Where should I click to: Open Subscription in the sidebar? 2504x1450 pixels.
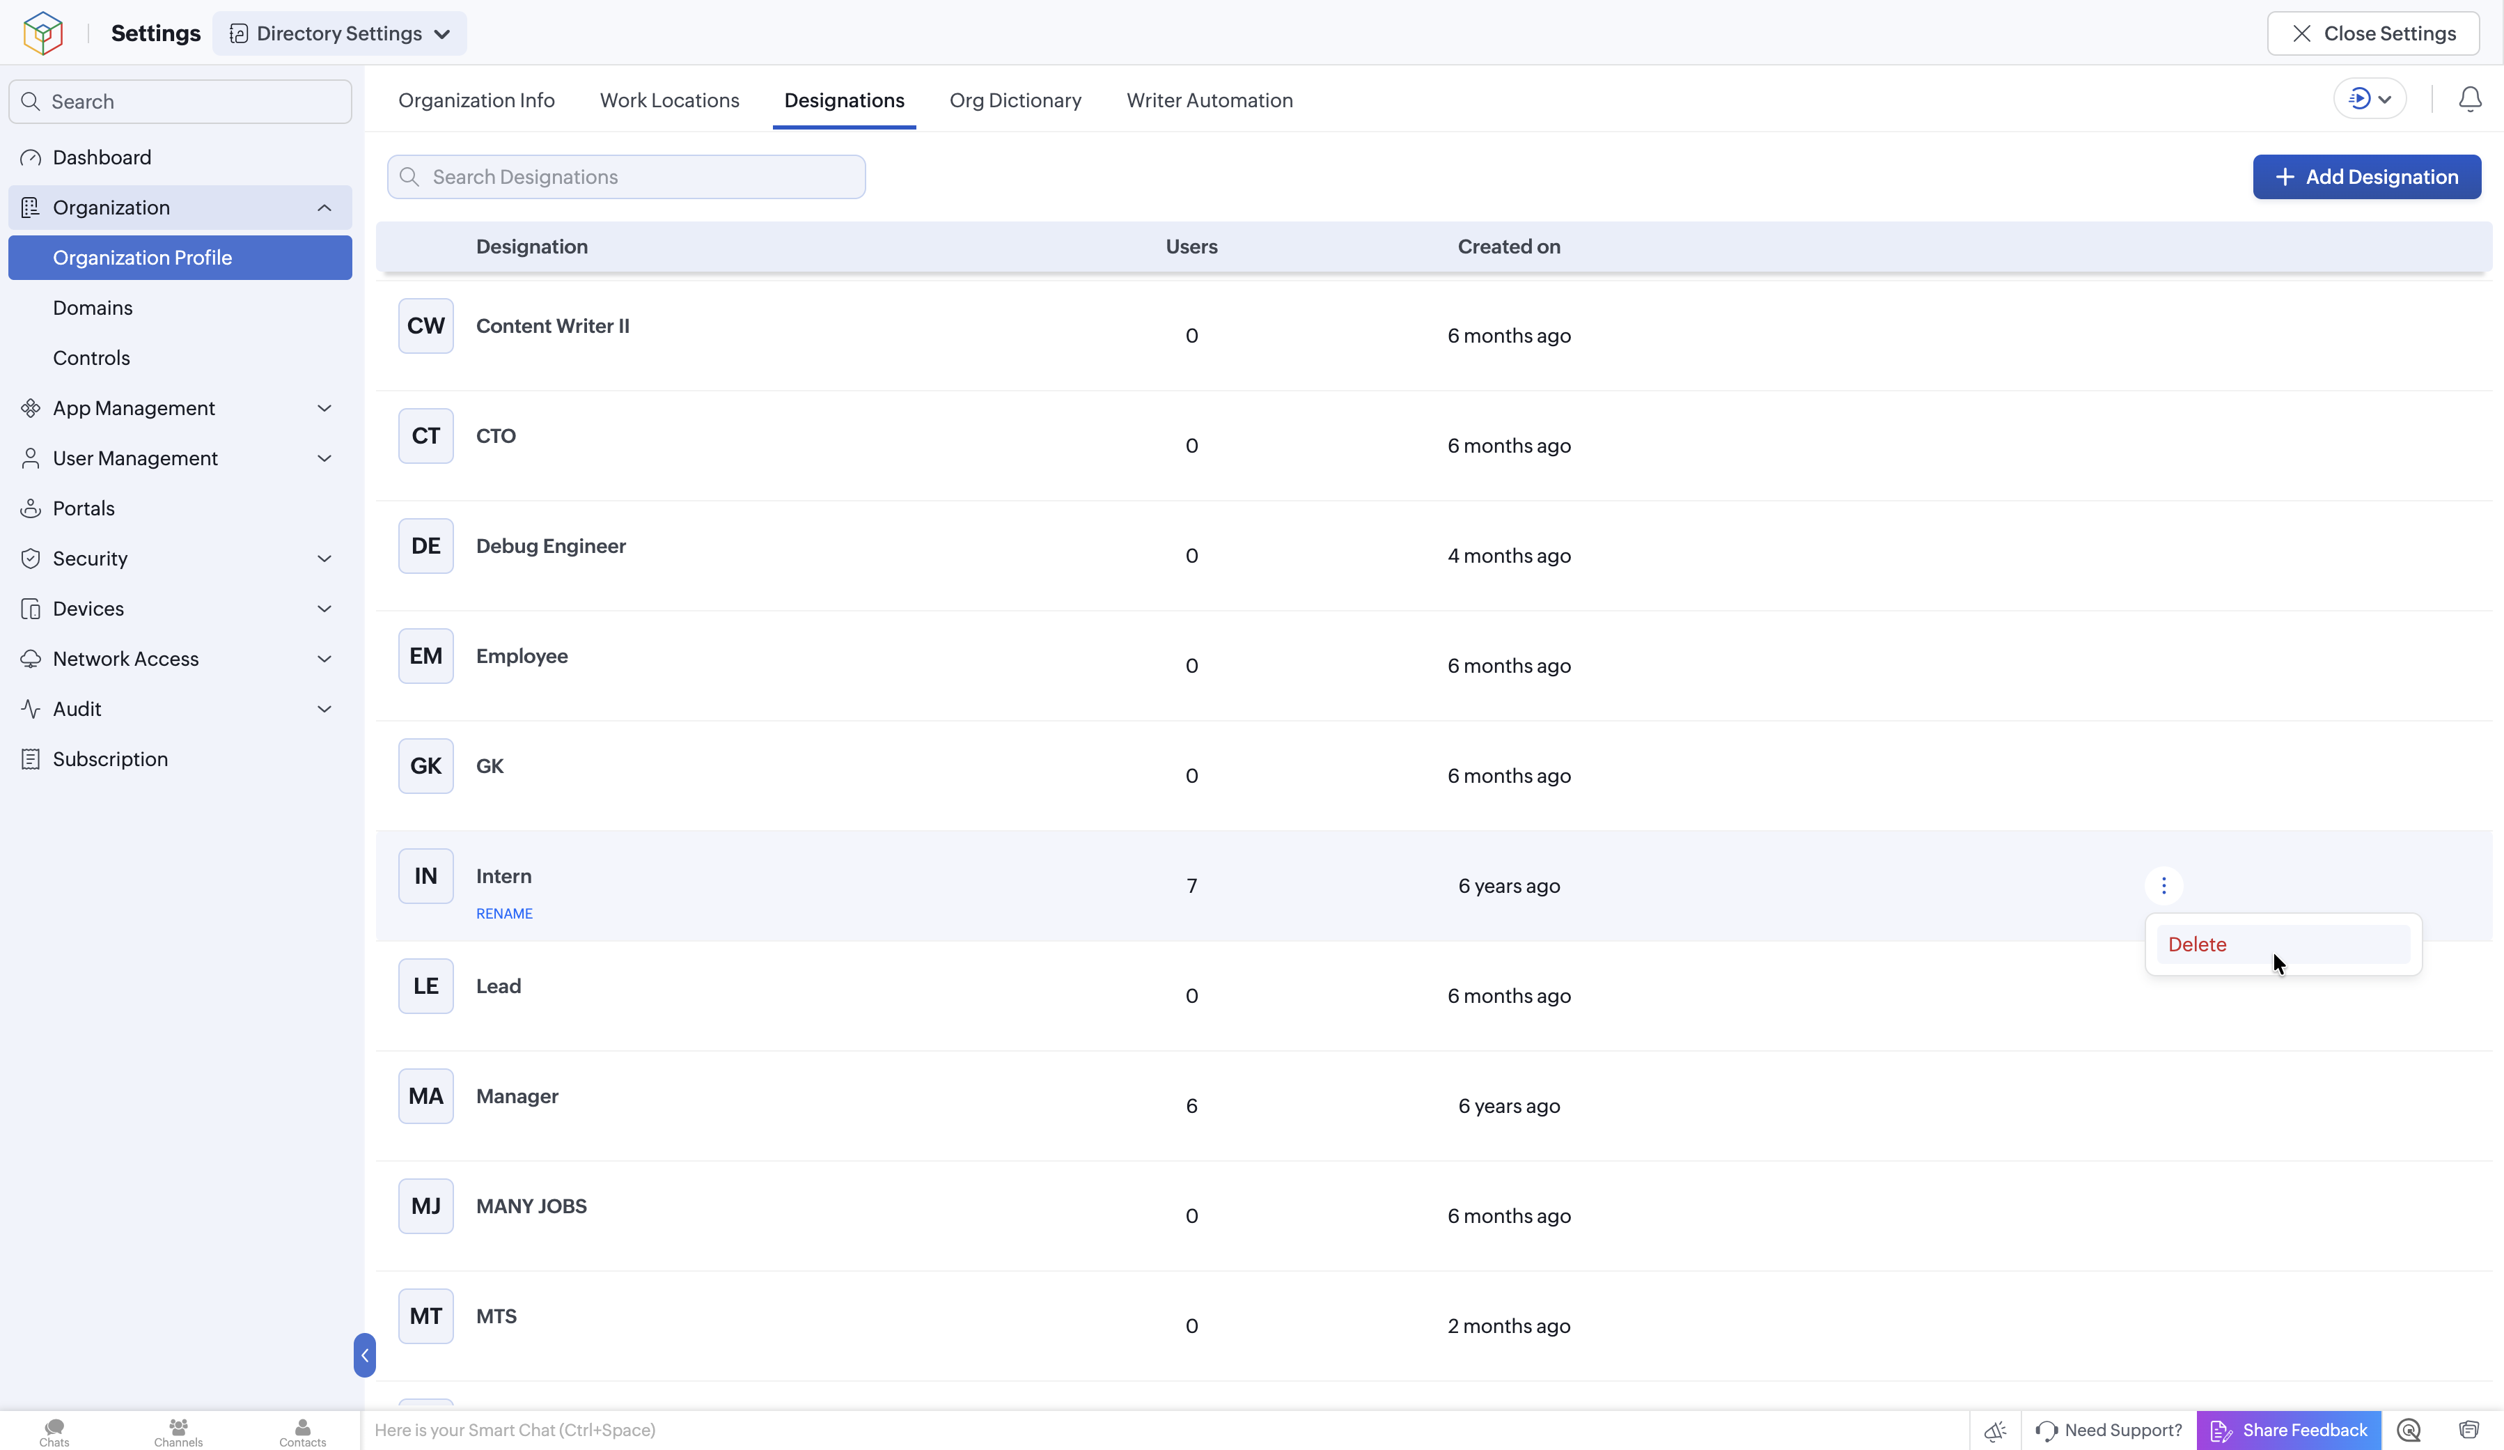tap(180, 758)
